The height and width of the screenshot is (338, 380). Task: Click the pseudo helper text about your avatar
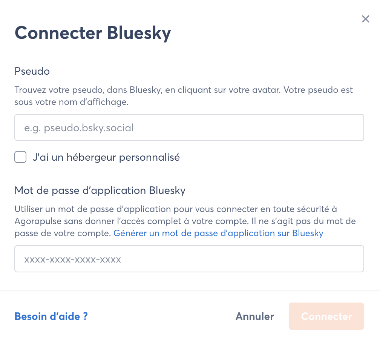click(184, 91)
